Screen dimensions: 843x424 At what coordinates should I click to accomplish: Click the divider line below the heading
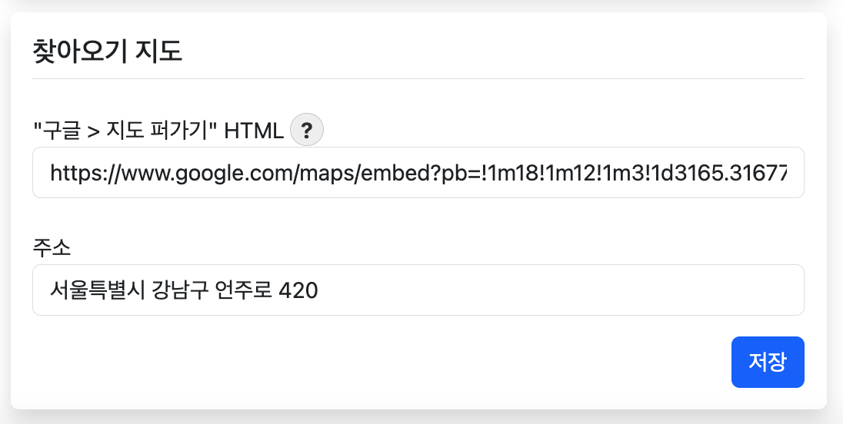pos(418,78)
